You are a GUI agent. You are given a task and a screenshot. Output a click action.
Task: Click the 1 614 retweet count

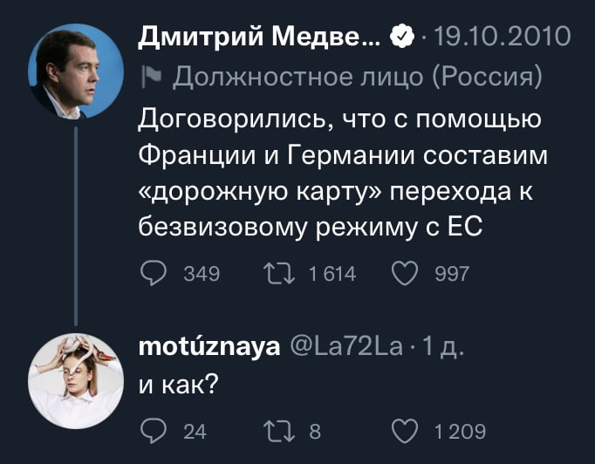(x=332, y=275)
